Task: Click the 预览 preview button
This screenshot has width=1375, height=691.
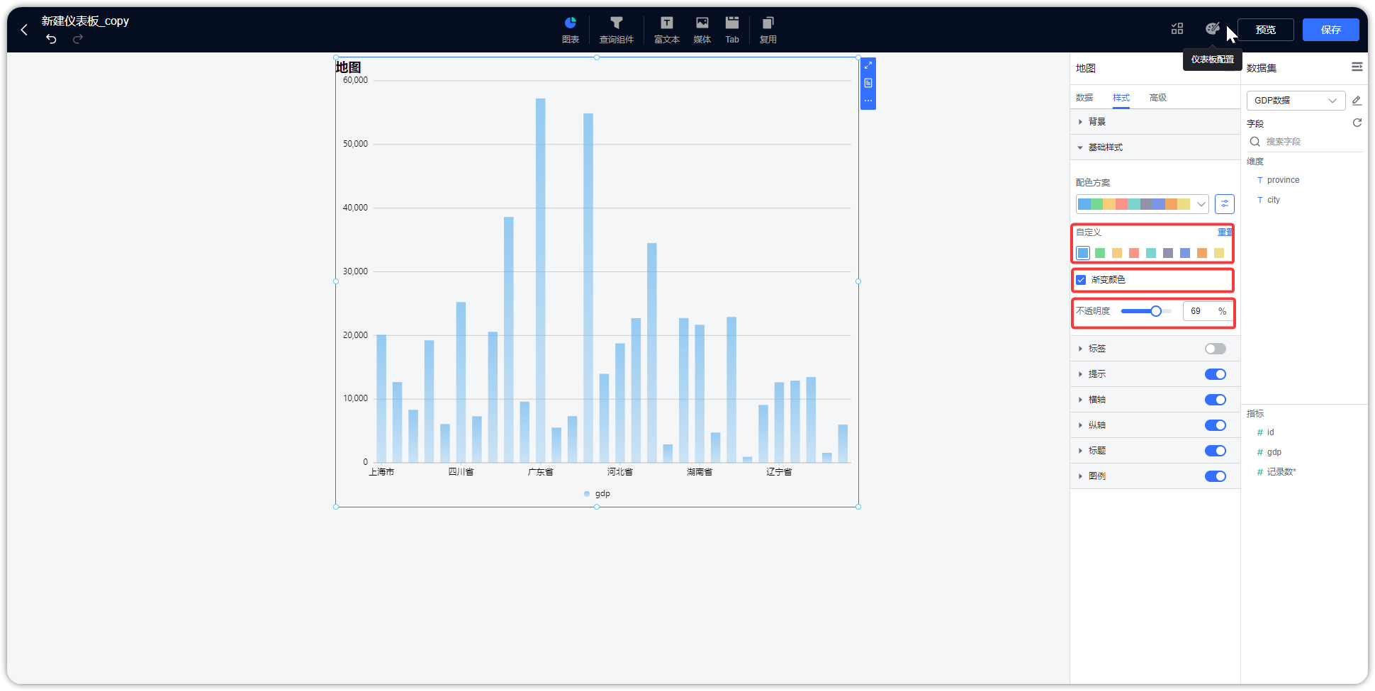Action: (1266, 30)
